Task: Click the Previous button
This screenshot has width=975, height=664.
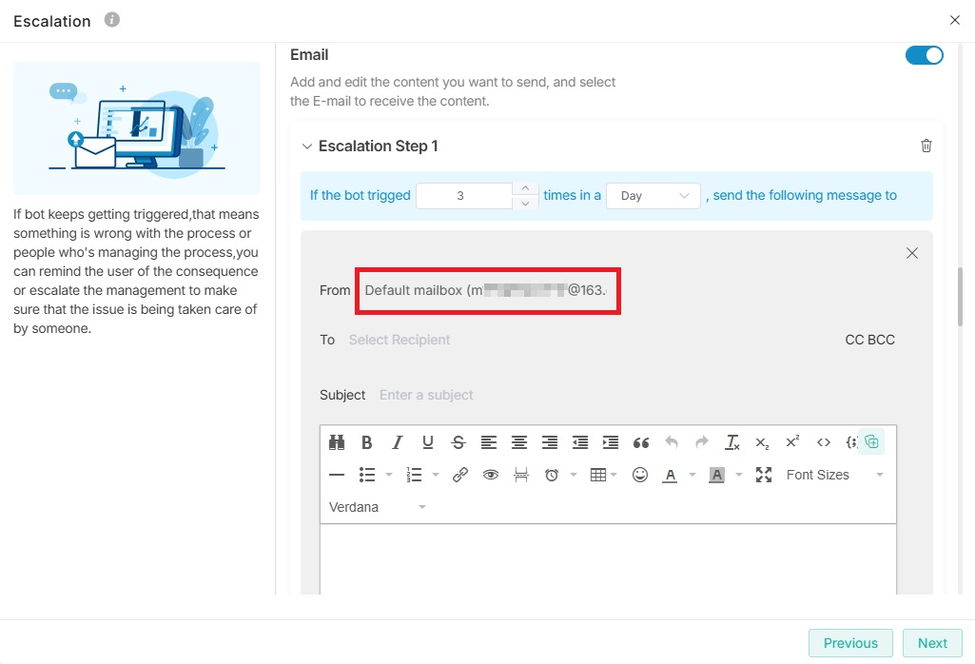Action: 849,643
